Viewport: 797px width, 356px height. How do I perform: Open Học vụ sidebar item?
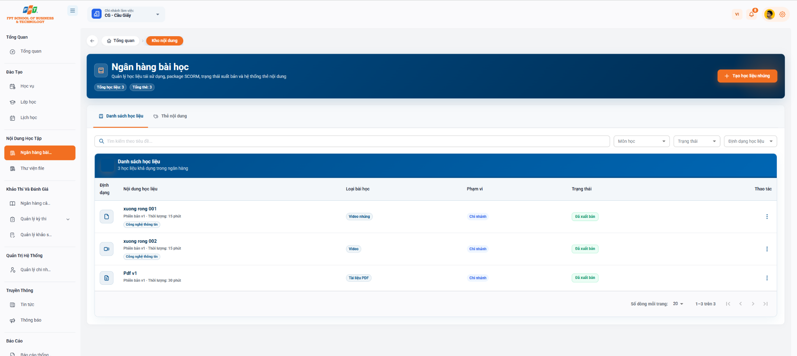[40, 86]
